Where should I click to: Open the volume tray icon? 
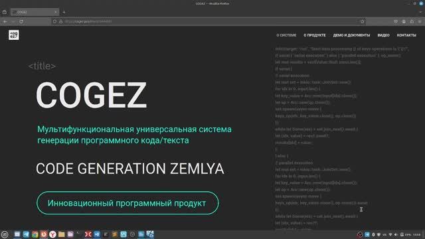point(396,234)
